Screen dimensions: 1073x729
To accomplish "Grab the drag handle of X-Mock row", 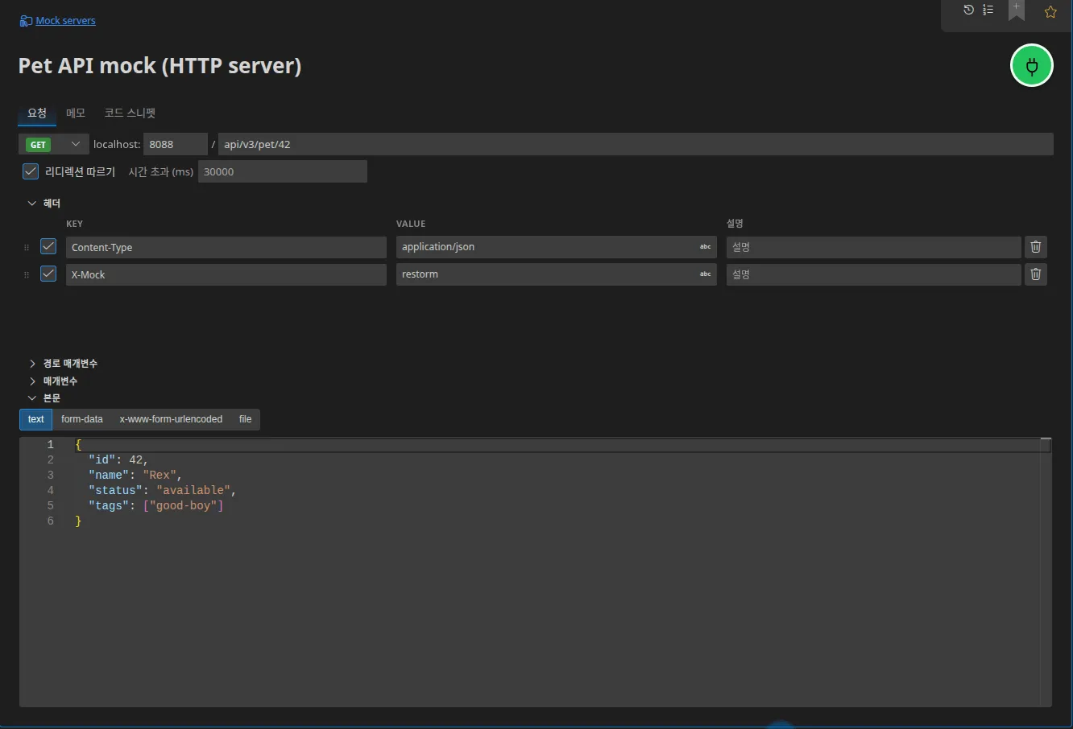I will (x=27, y=275).
